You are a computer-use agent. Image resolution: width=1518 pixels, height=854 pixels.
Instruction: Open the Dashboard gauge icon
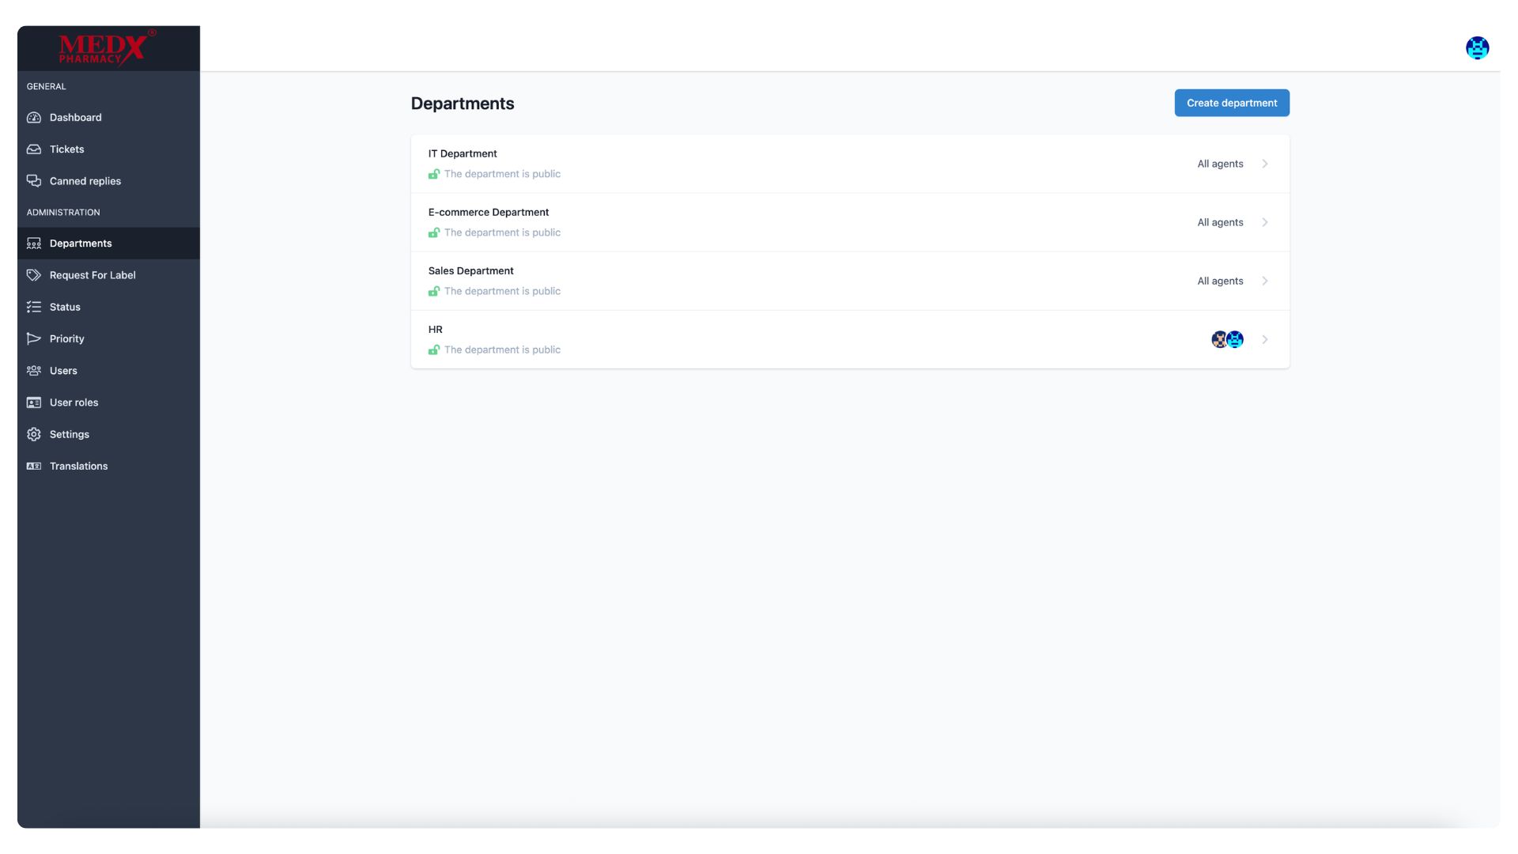pyautogui.click(x=34, y=118)
